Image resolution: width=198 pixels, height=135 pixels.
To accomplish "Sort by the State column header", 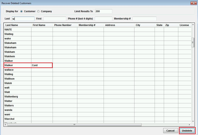I will pyautogui.click(x=159, y=25).
